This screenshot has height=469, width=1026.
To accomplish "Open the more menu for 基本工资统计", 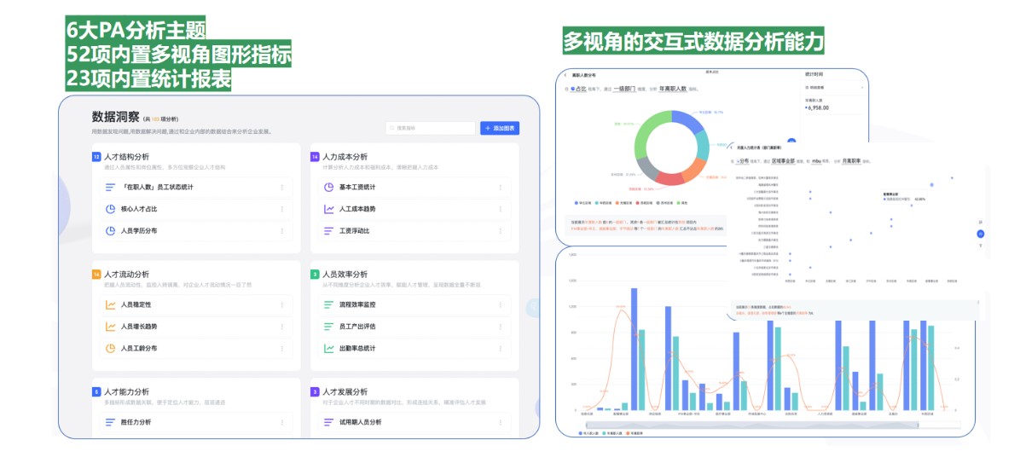I will pos(500,187).
